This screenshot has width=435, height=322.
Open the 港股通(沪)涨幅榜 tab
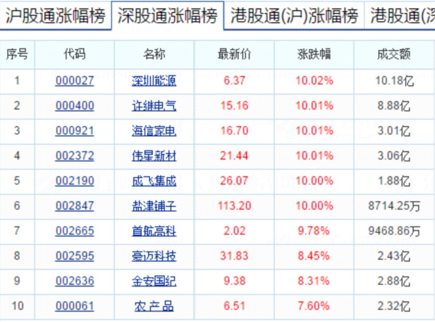click(294, 16)
